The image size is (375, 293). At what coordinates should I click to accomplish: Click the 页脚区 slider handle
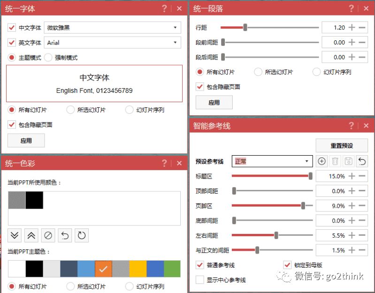pyautogui.click(x=303, y=206)
